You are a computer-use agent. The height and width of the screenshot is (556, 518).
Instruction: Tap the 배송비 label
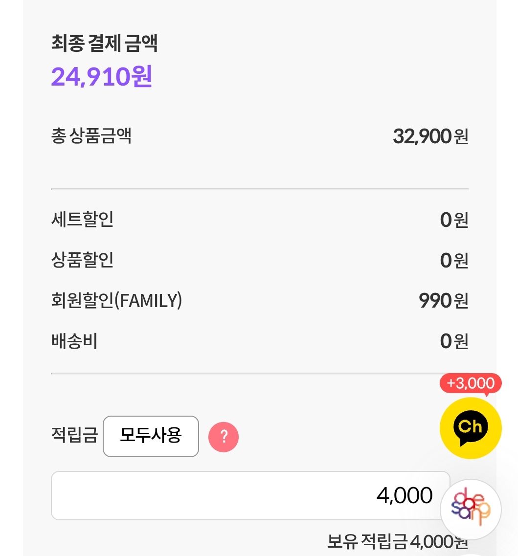tap(74, 341)
